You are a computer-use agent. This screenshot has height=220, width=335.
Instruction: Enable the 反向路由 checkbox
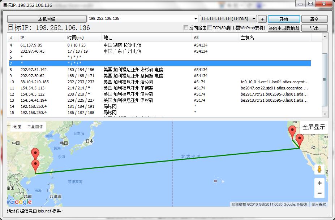[x=186, y=28]
